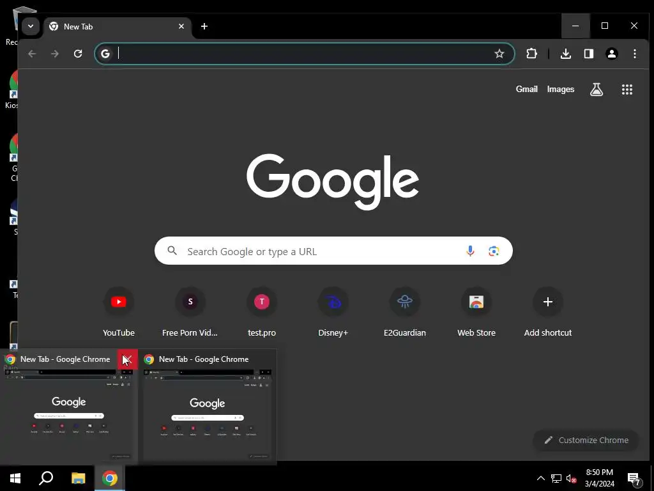Open the Disney+ shortcut
The image size is (654, 491).
pyautogui.click(x=333, y=312)
